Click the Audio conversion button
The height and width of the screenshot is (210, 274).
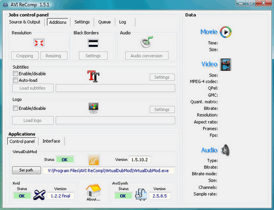(x=147, y=56)
